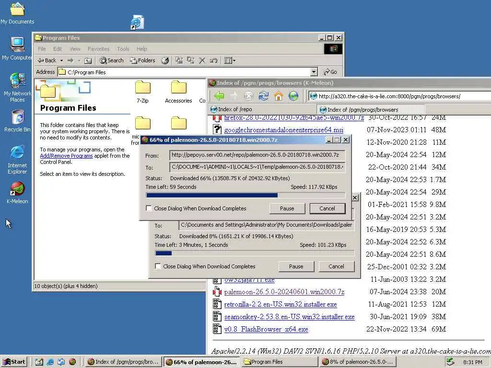The image size is (491, 368).
Task: Switch to '8% of palemoon' taskbar button
Action: coord(358,362)
